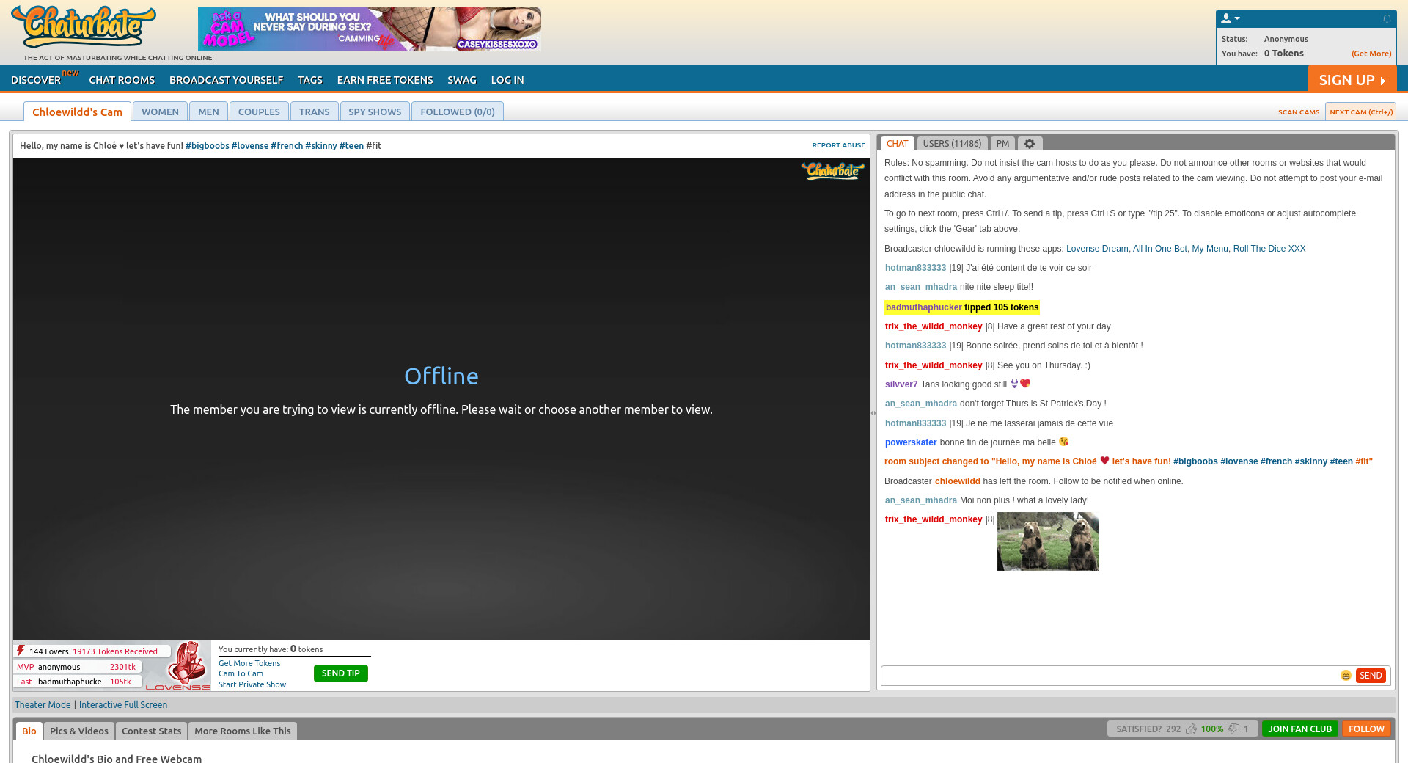Select the Couples category tab
Screen dimensions: 1408x763
[x=259, y=112]
